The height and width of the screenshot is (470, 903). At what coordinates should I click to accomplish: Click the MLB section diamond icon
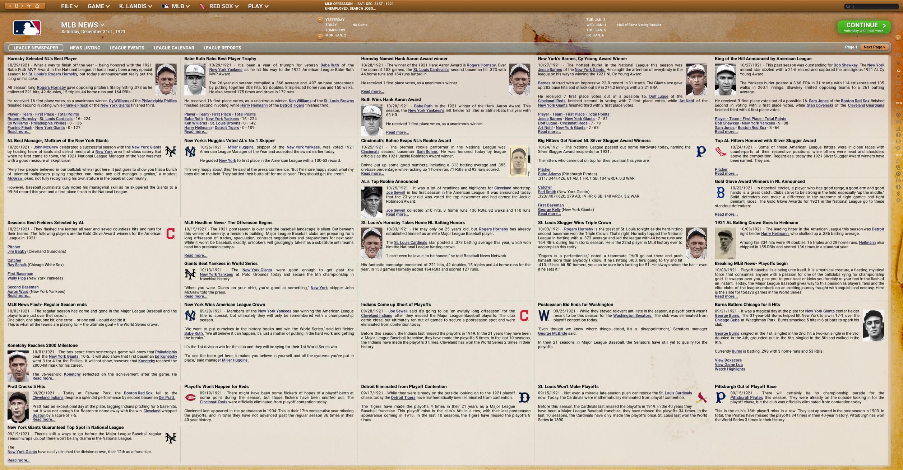pyautogui.click(x=898, y=115)
